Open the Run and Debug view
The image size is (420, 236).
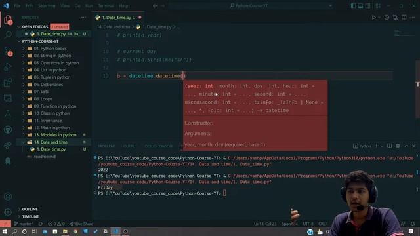pos(8,67)
